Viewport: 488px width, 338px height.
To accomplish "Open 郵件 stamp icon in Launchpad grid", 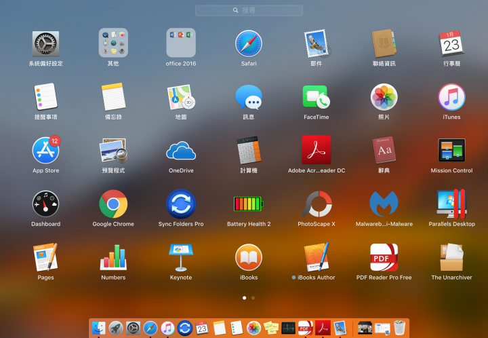I will (x=317, y=43).
